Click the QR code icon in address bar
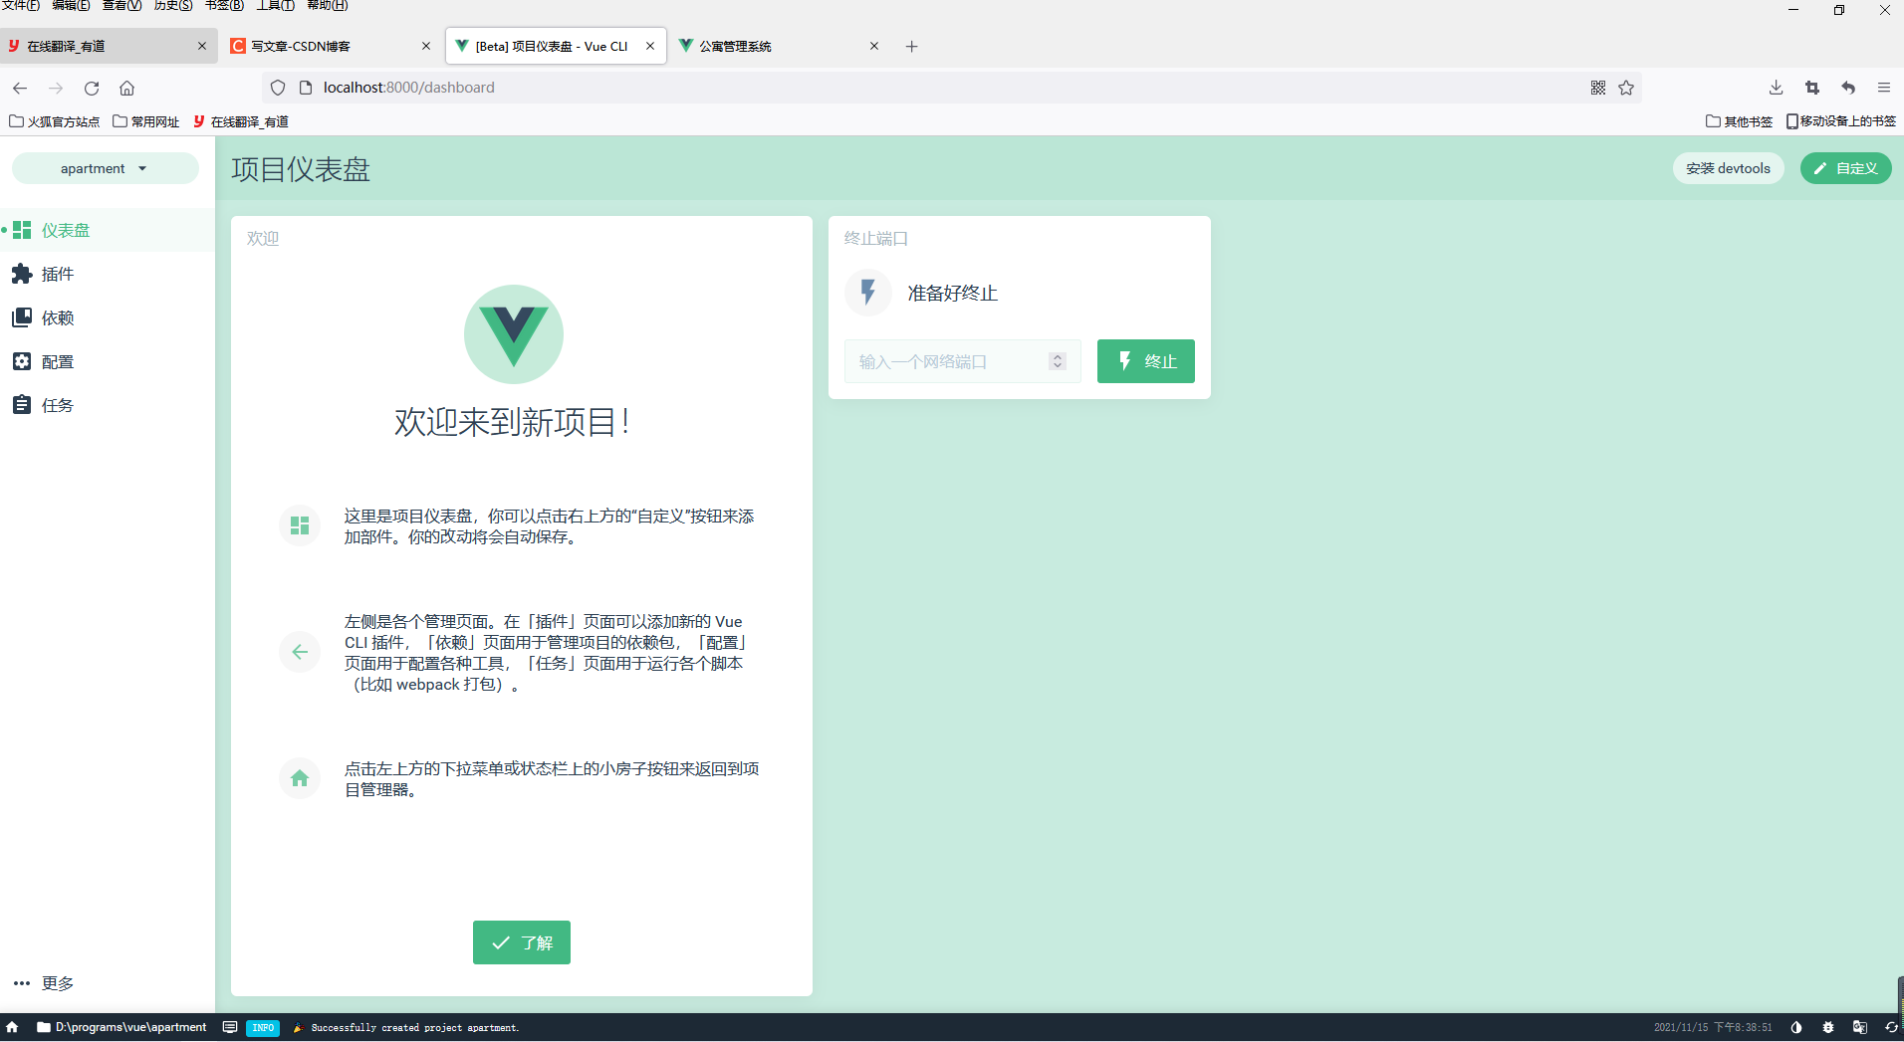 1598,88
